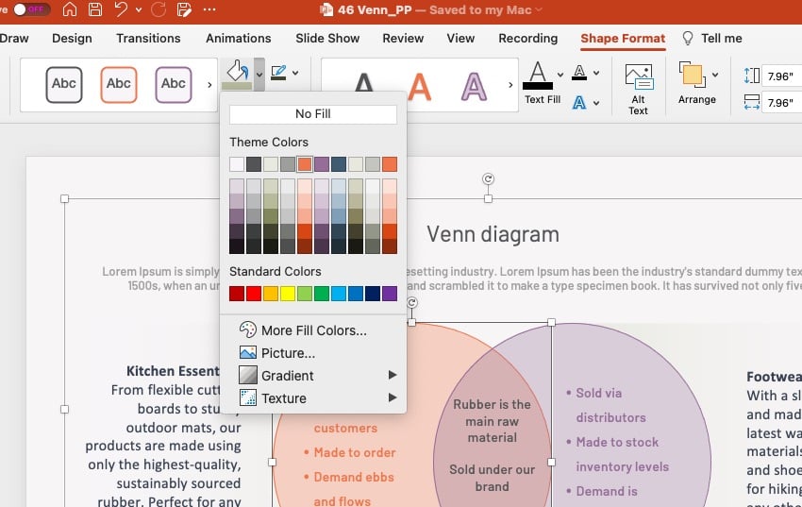This screenshot has width=802, height=507.
Task: Open the Slide Show tab
Action: 327,39
